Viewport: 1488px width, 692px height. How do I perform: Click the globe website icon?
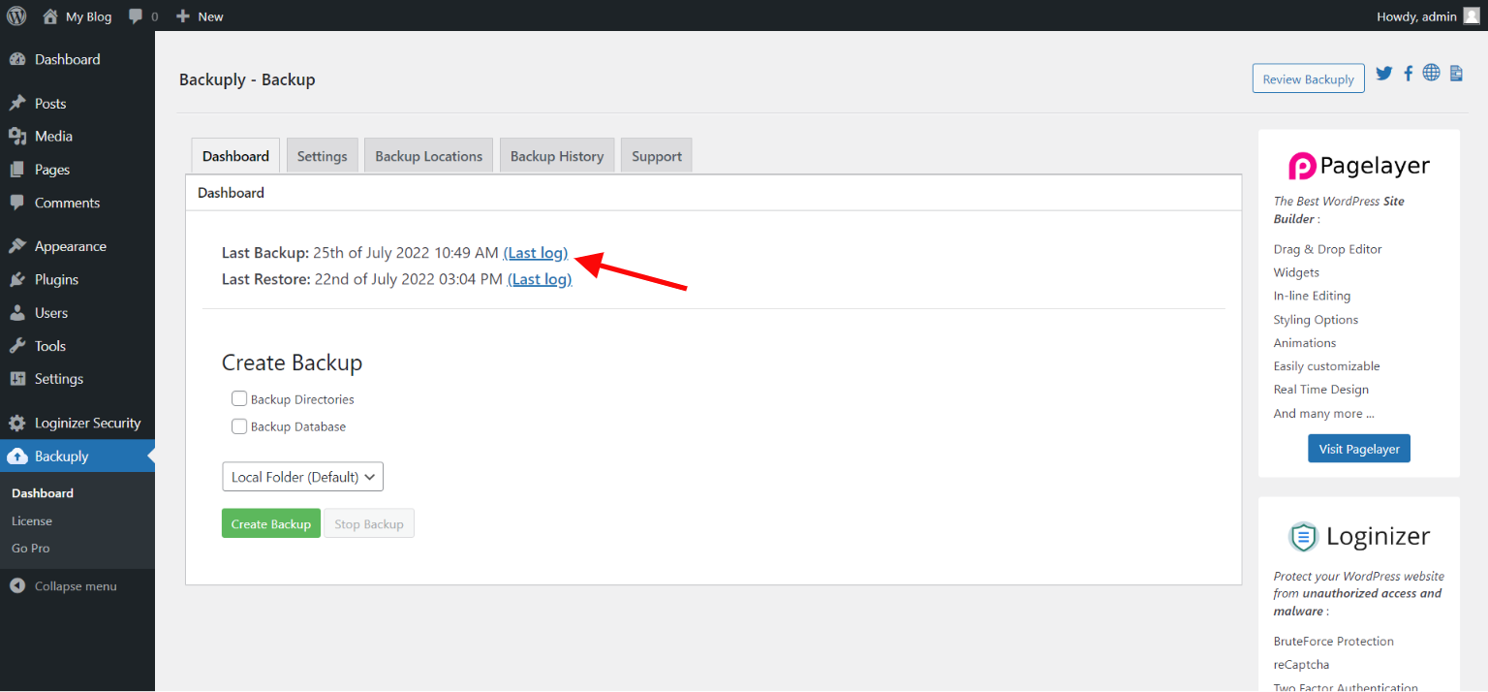click(x=1431, y=74)
